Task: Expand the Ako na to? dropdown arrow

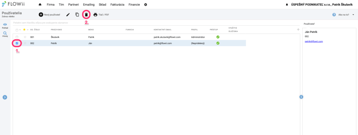Action: [353, 15]
